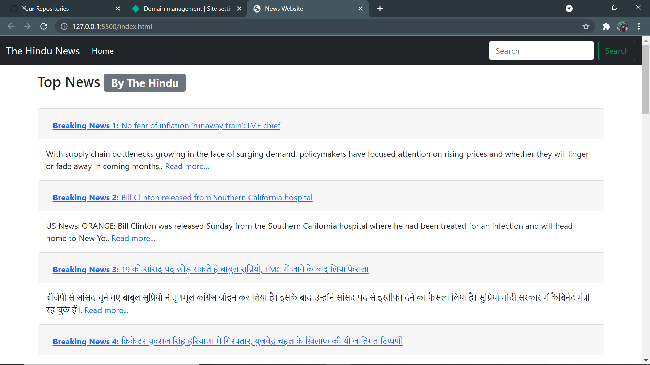Viewport: 650px width, 365px height.
Task: Open the Breaking News 3 headline
Action: (210, 269)
